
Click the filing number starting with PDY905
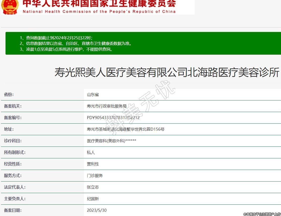pyautogui.click(x=113, y=118)
